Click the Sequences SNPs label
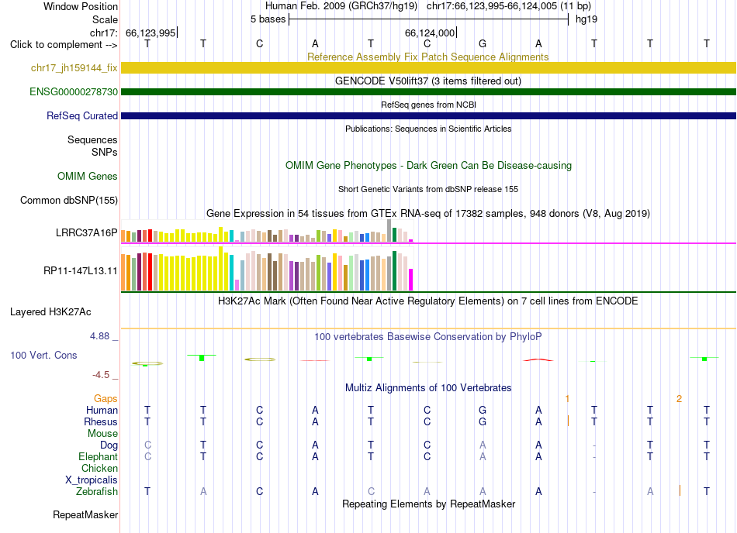The height and width of the screenshot is (533, 737). [92, 146]
